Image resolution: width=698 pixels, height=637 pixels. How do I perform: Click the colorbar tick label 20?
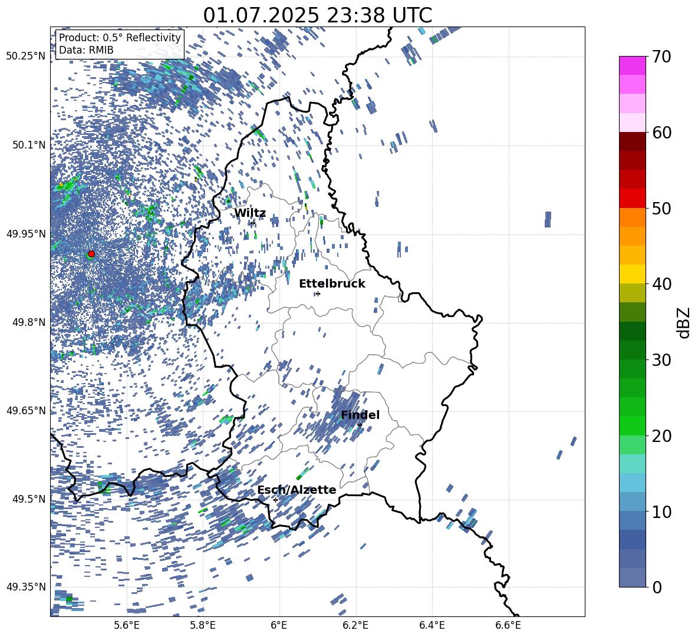pos(661,436)
